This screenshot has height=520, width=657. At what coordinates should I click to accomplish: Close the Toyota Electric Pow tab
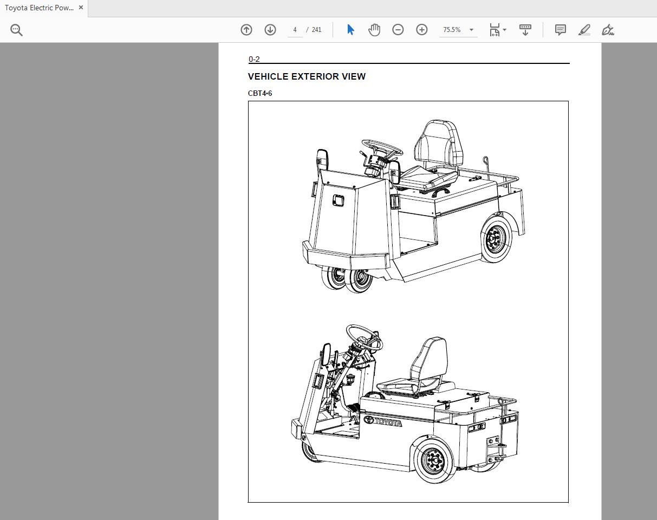coord(80,8)
